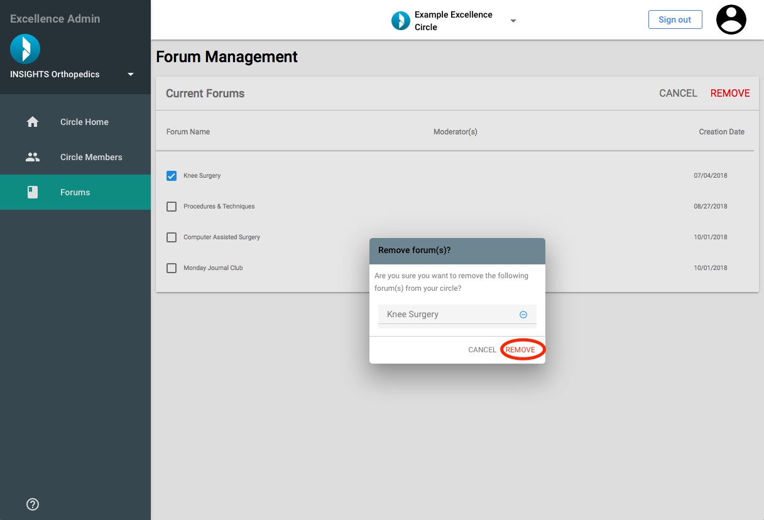
Task: Click the Computer Assisted Surgery forum name
Action: [x=222, y=237]
